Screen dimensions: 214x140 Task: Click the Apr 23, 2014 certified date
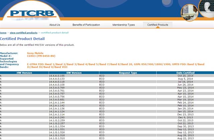click(x=185, y=91)
